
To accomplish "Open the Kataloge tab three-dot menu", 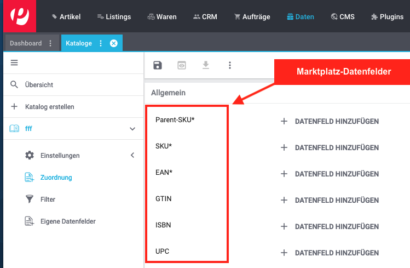I will point(101,43).
